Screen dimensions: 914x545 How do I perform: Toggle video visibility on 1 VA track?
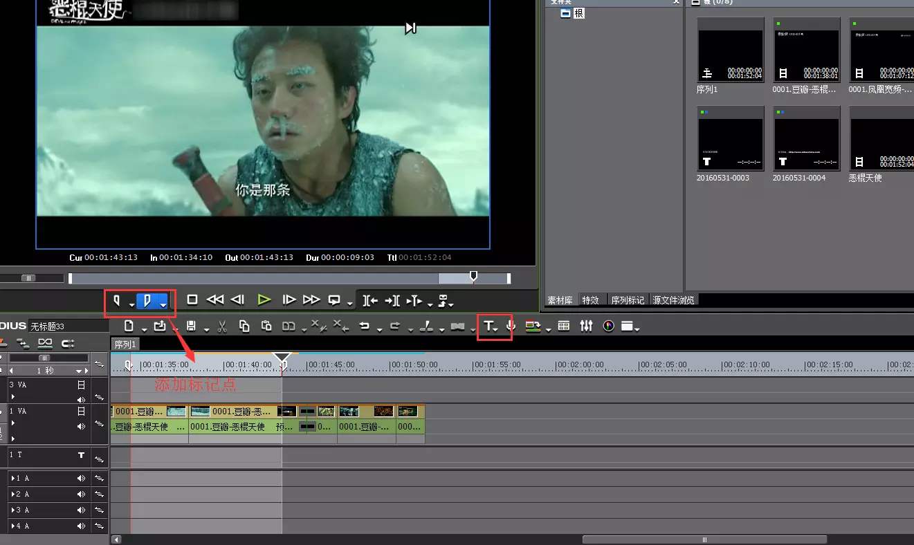pos(81,411)
